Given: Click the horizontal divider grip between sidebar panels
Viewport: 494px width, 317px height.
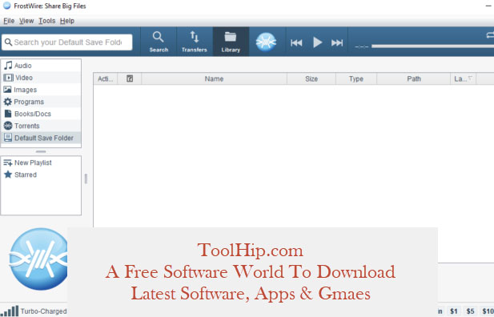Looking at the screenshot, I should [41, 151].
